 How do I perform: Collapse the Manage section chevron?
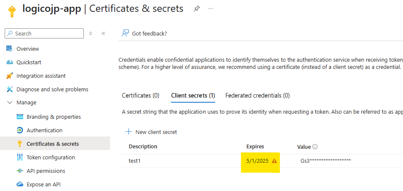(x=9, y=103)
